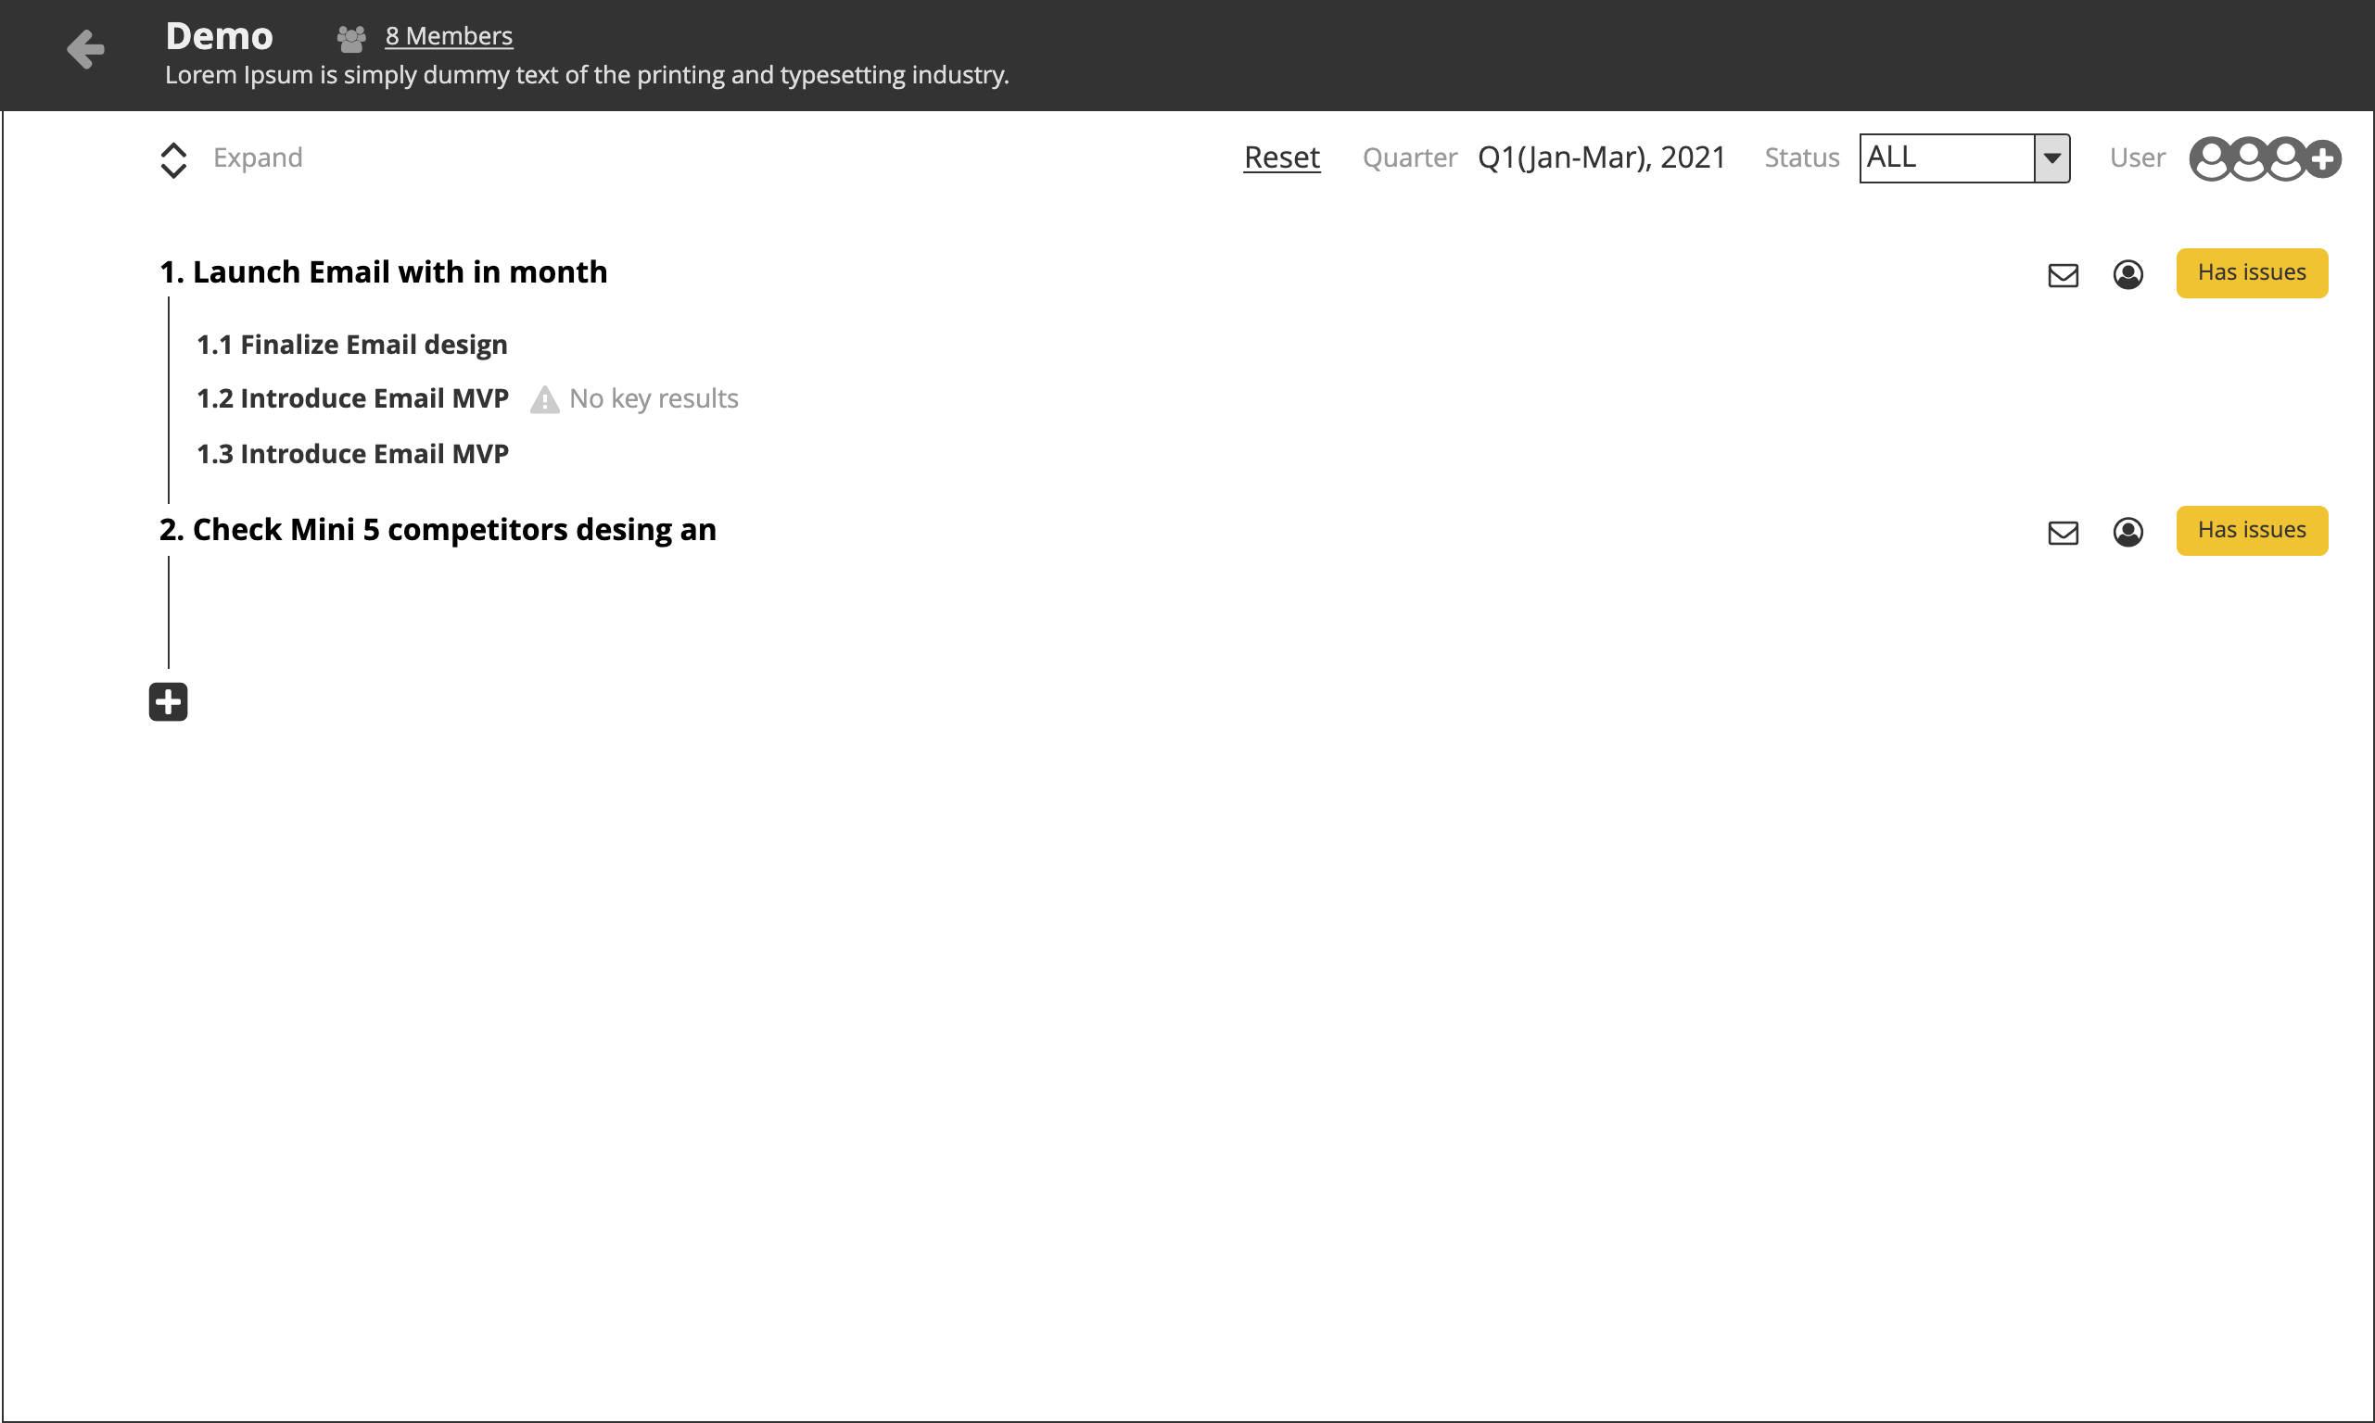Add a user with the plus circle icon
This screenshot has width=2375, height=1423.
pos(2322,159)
